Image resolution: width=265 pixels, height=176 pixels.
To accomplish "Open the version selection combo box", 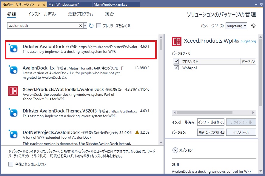I will click(211, 132).
